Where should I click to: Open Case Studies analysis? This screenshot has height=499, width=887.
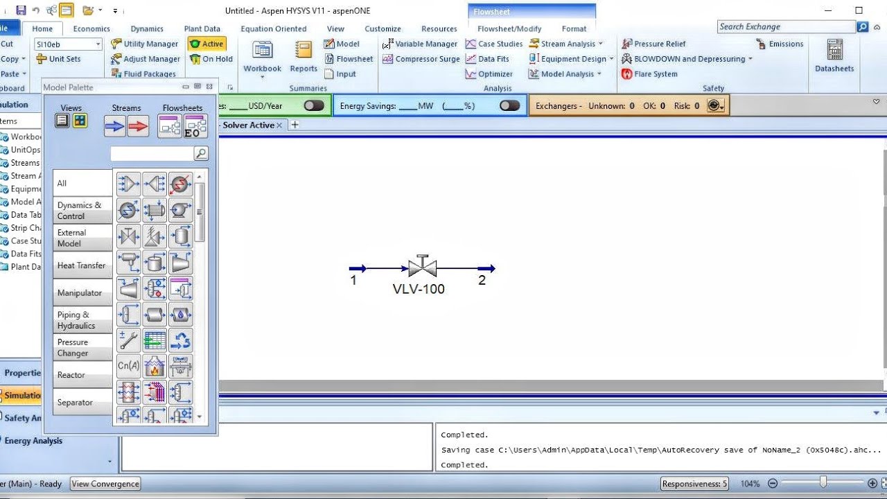click(493, 44)
